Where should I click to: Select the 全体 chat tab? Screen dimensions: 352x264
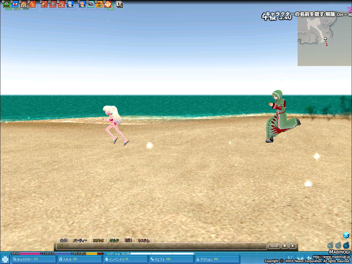coord(64,240)
